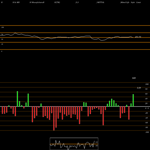Click the 'SI(TM)' header text
Screen dimensions: 150x150
(x=57, y=2)
